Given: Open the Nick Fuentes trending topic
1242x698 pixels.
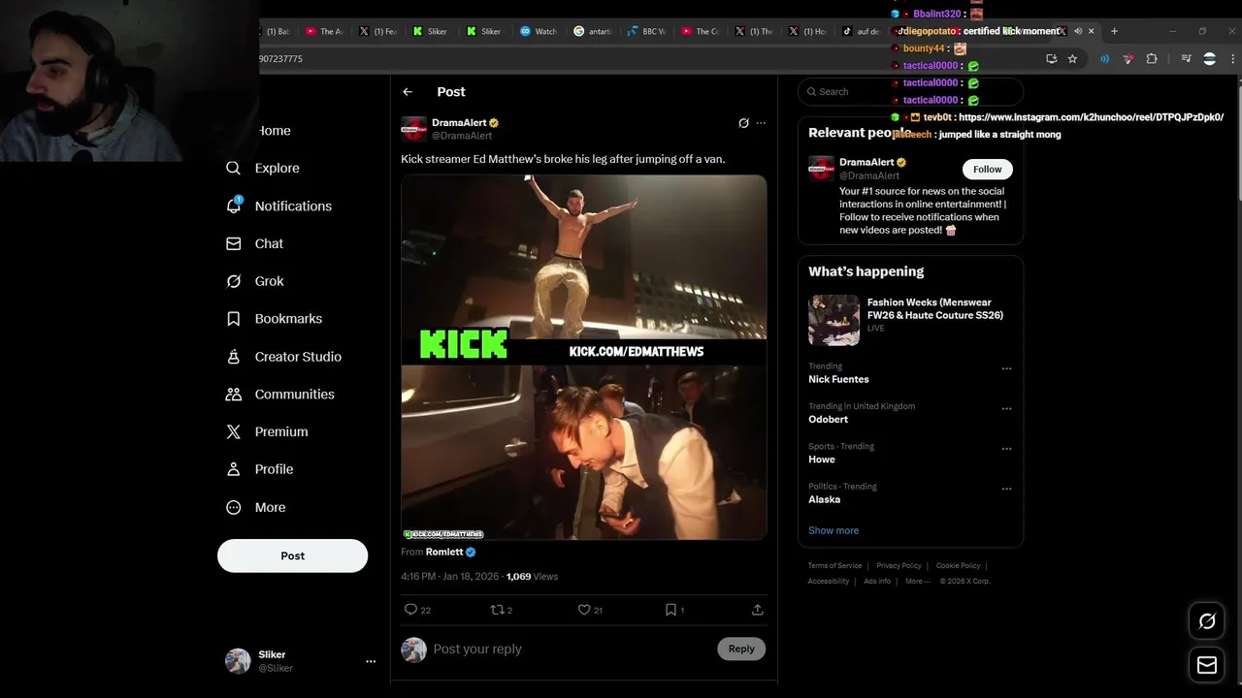Looking at the screenshot, I should pos(838,379).
